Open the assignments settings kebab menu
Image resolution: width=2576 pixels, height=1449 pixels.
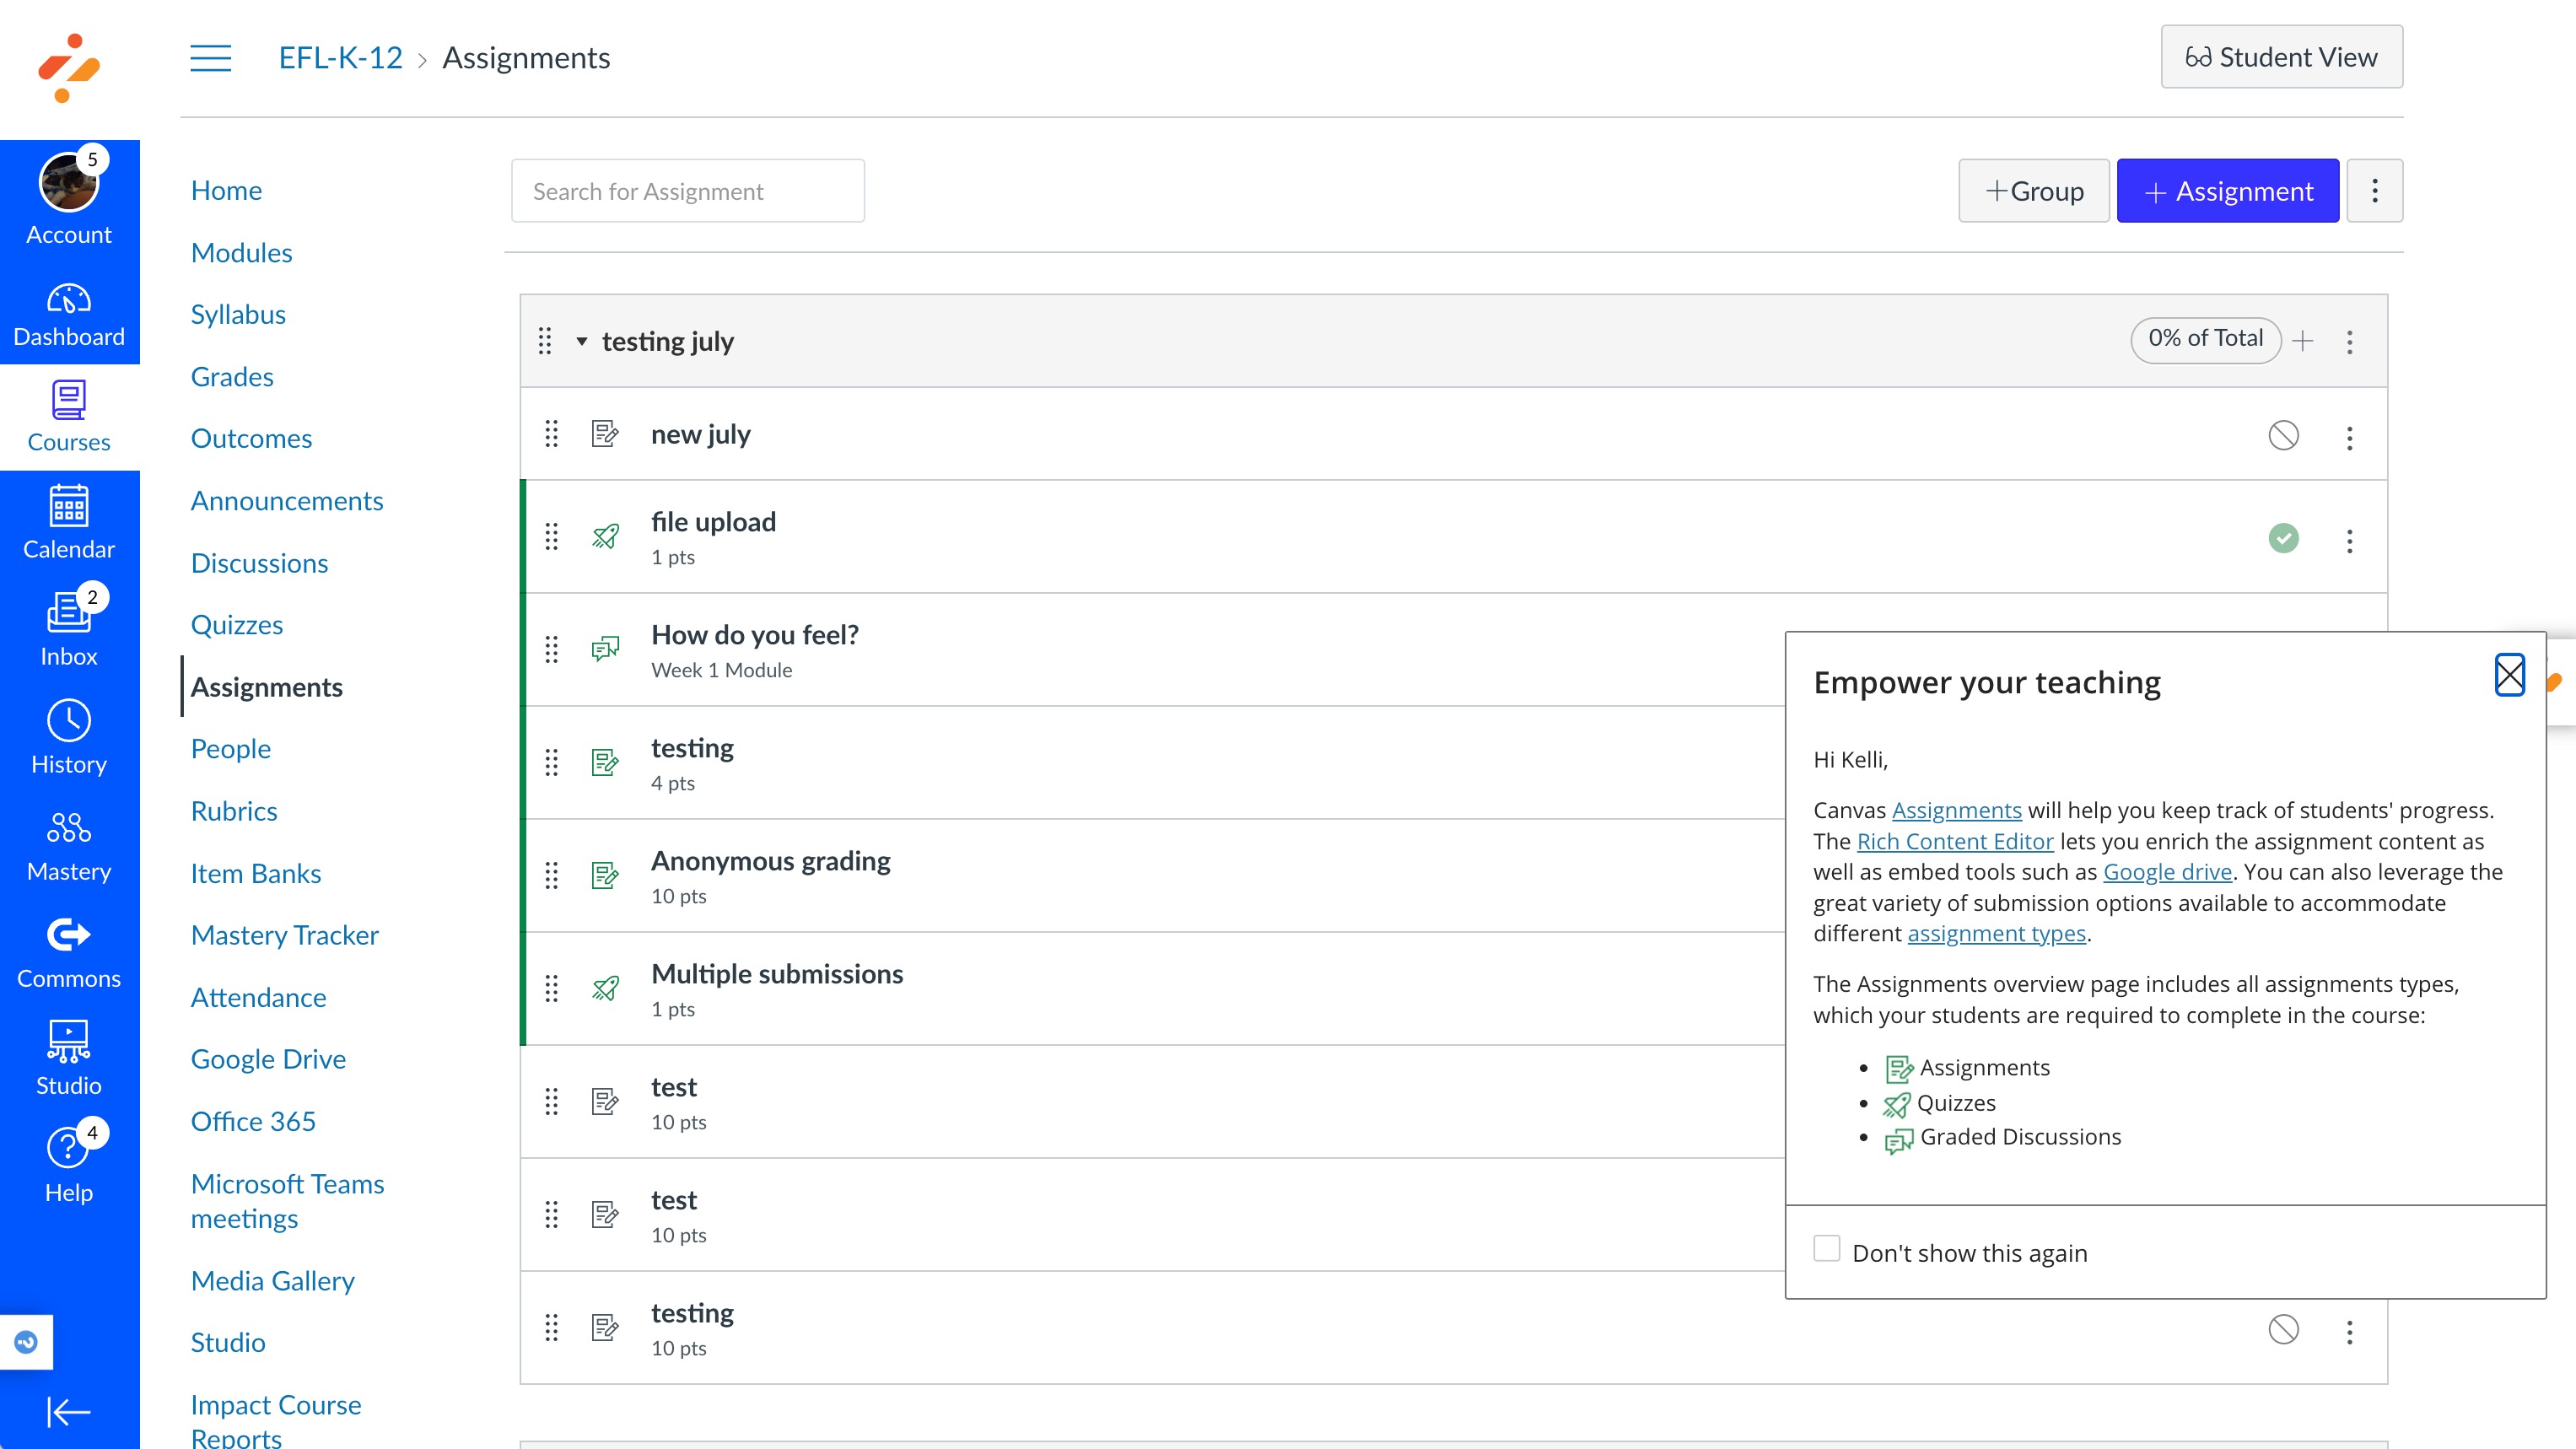pyautogui.click(x=2374, y=190)
